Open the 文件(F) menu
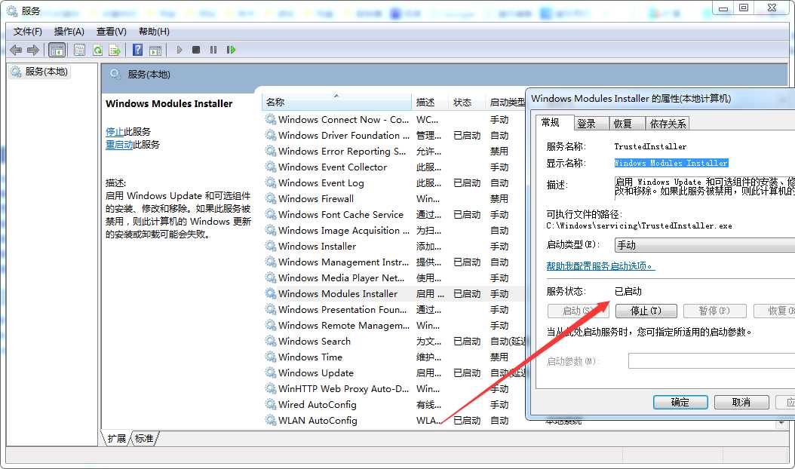 [x=27, y=32]
